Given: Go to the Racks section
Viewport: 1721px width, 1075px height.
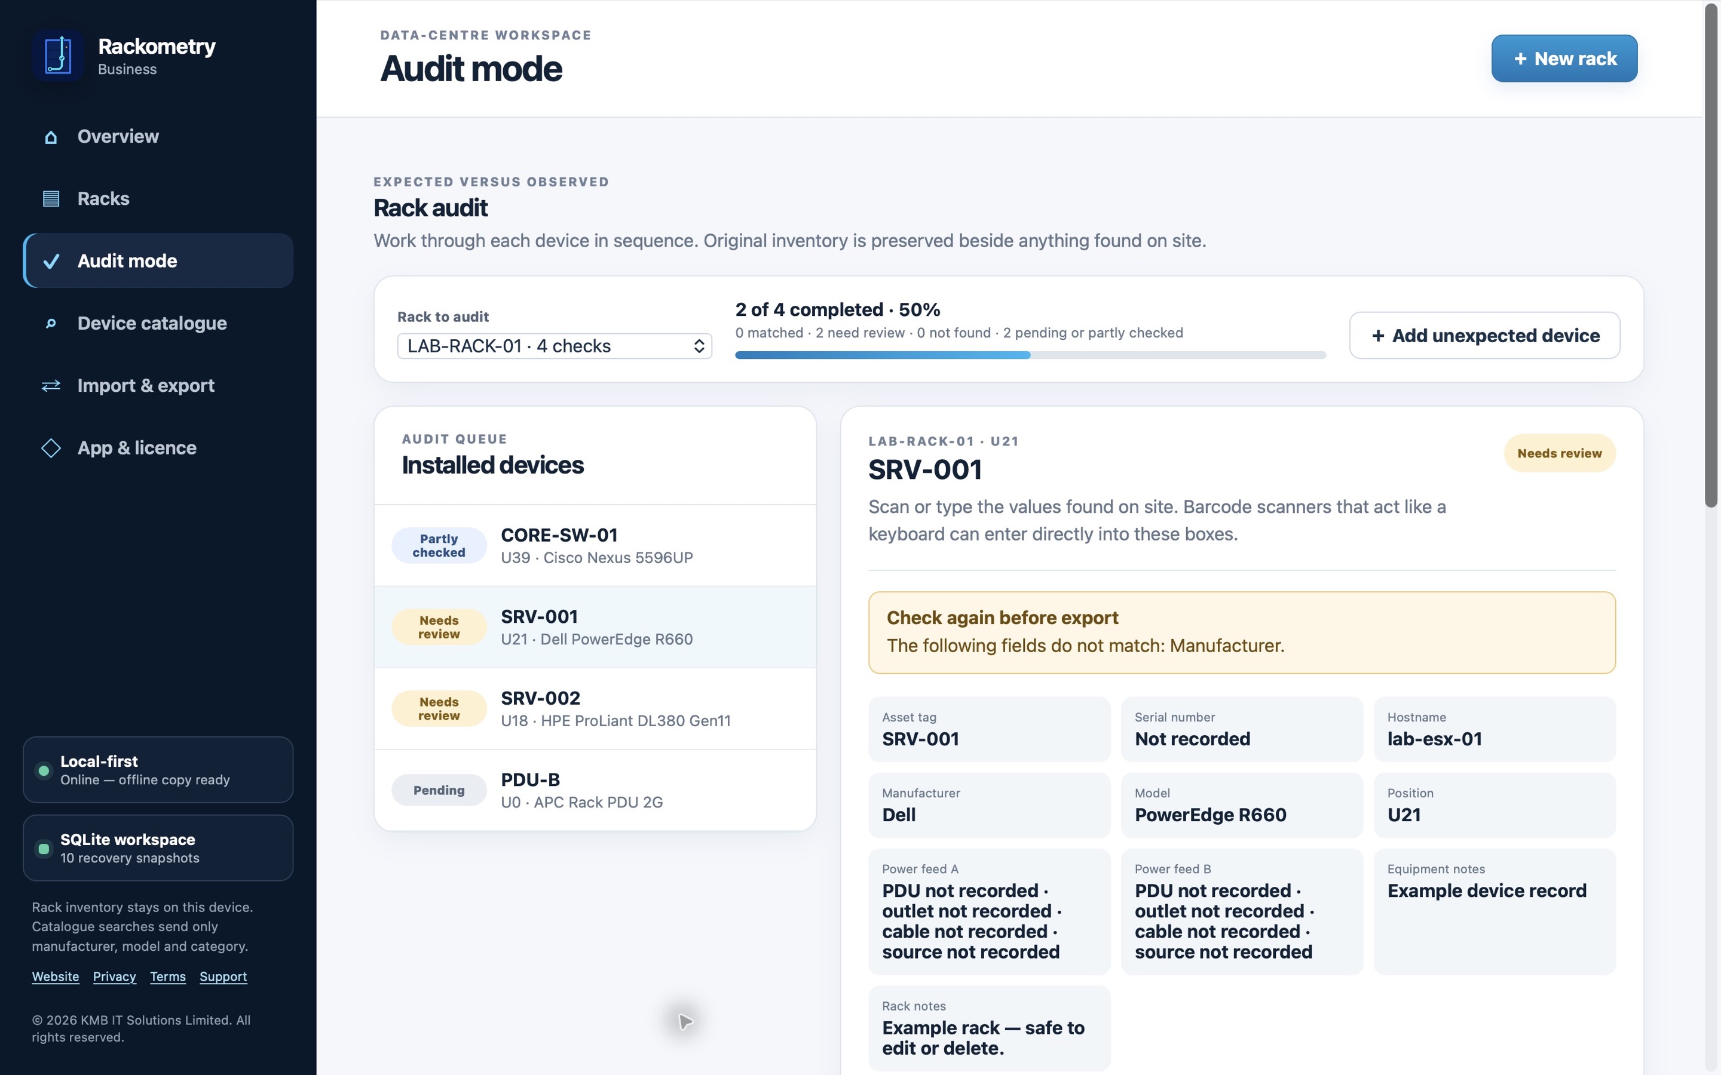Looking at the screenshot, I should tap(158, 198).
